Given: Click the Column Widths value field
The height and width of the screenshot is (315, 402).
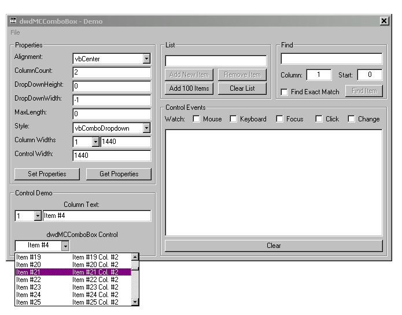Looking at the screenshot, I should (x=126, y=142).
